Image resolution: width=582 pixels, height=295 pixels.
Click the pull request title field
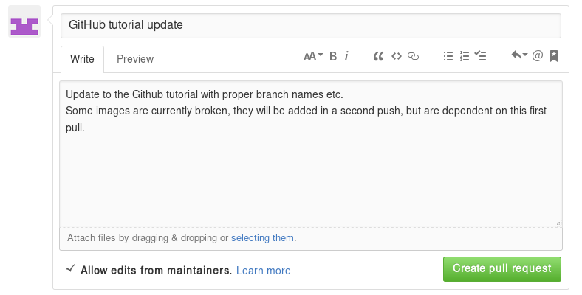coord(311,24)
